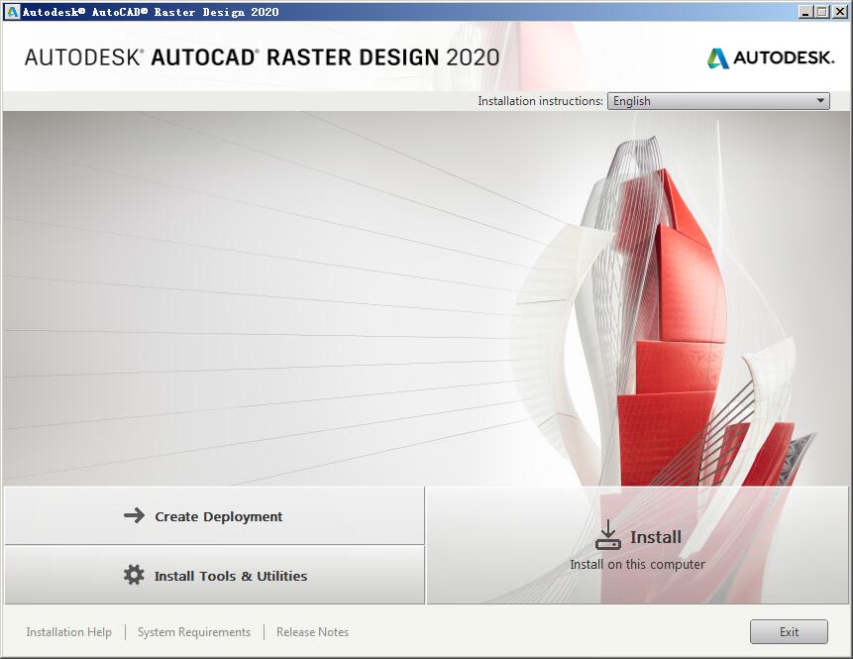Screen dimensions: 853x659
Task: Click the dropdown arrow on the English selector
Action: pyautogui.click(x=820, y=100)
